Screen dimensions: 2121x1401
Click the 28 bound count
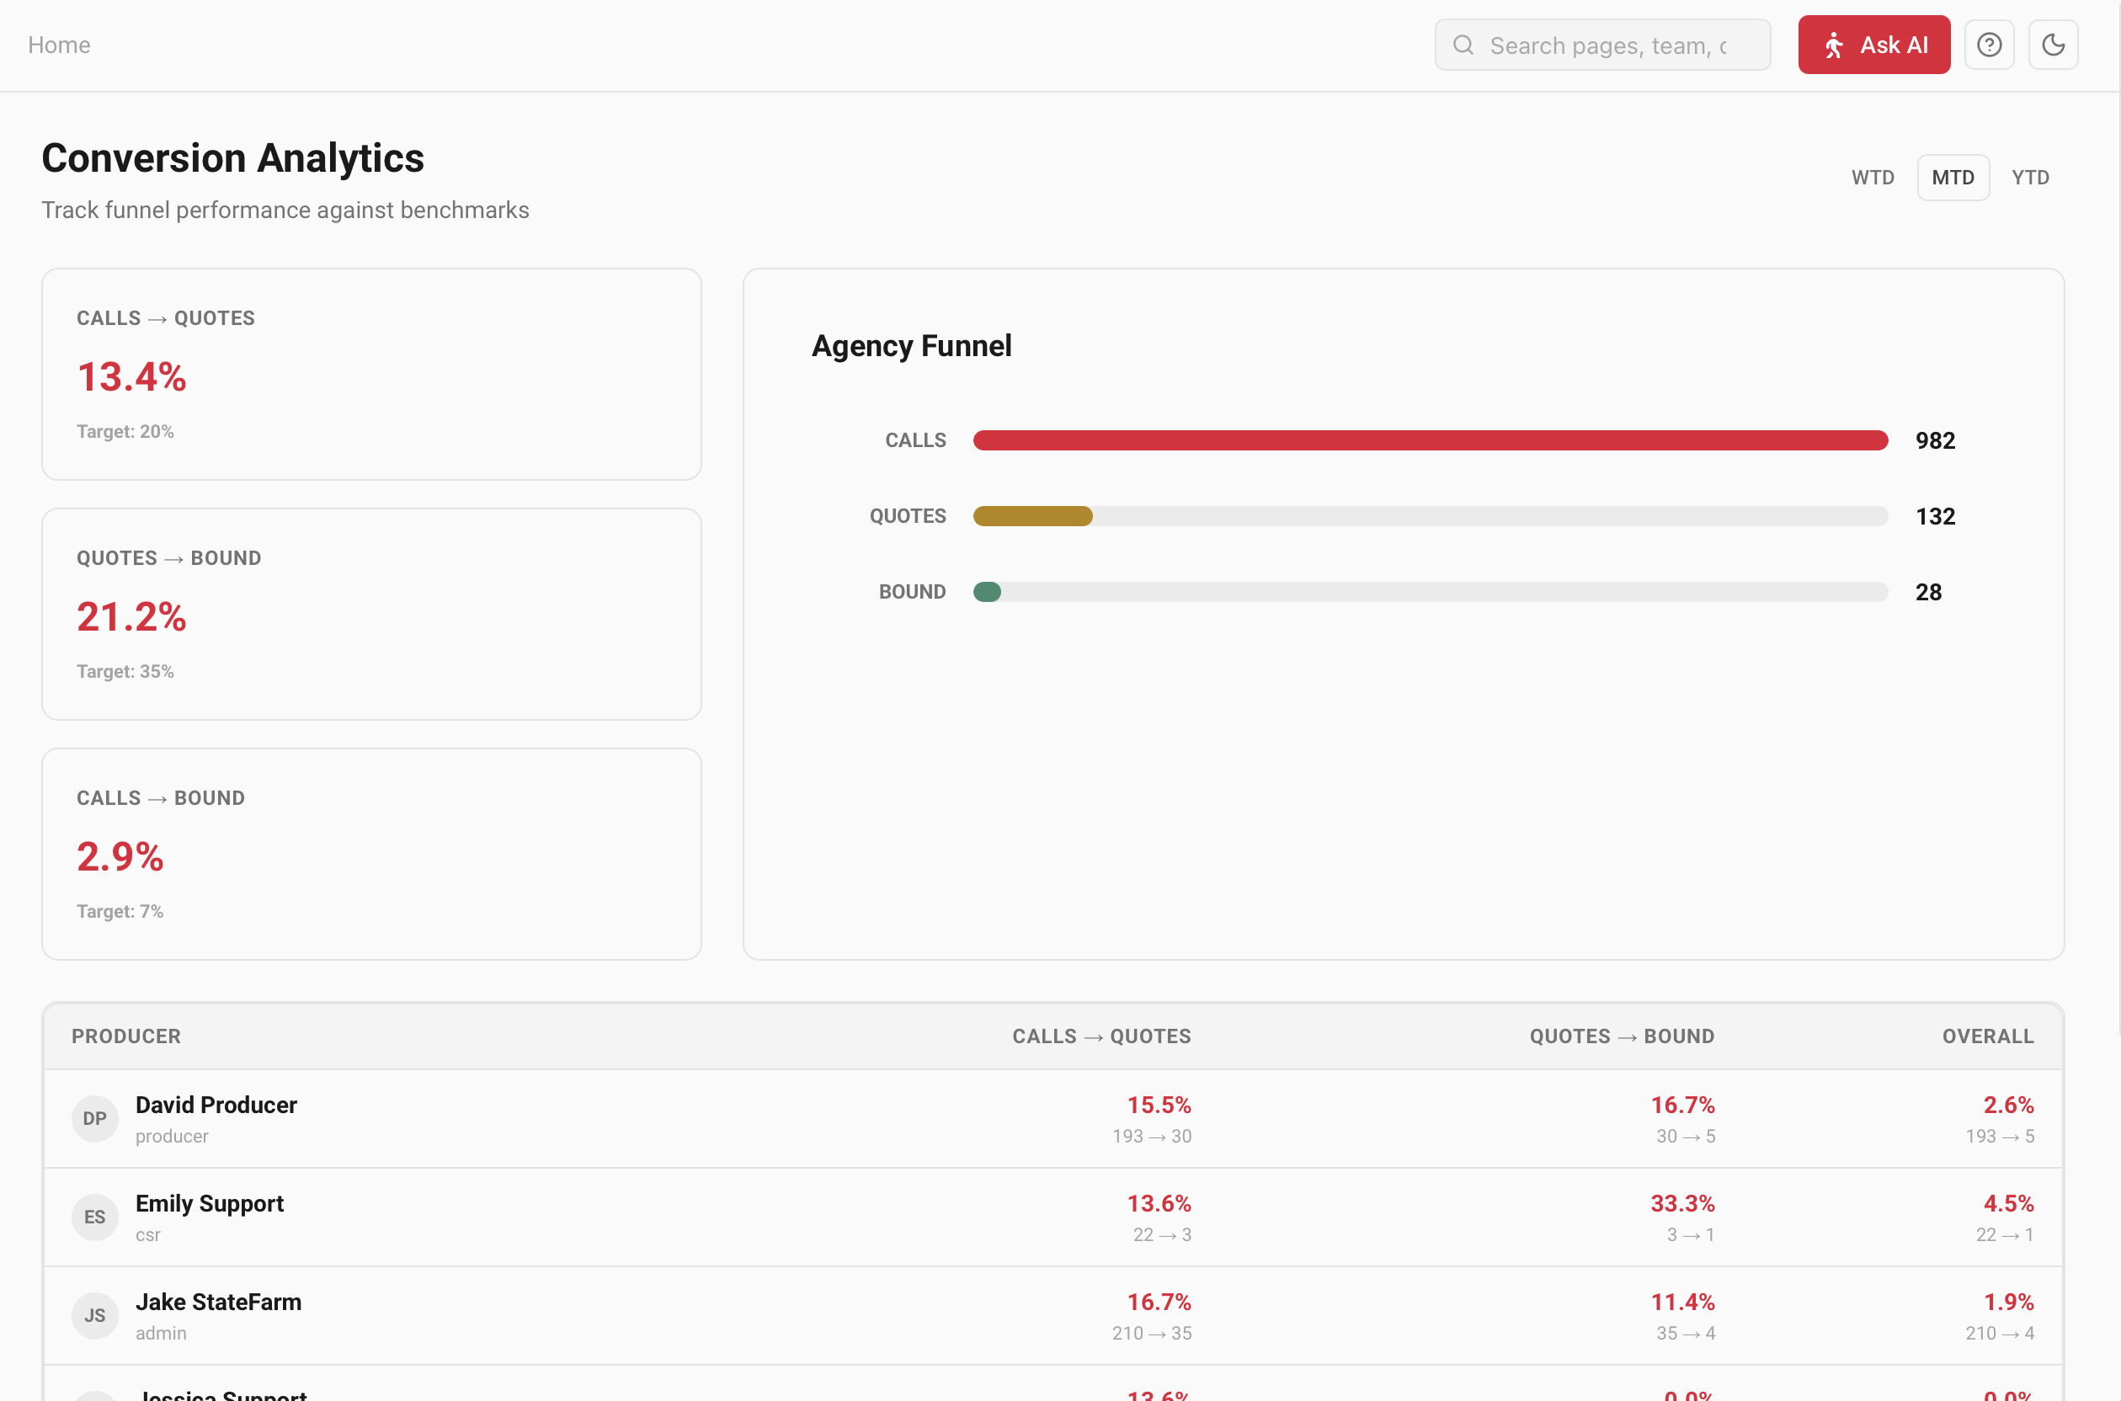coord(1928,593)
